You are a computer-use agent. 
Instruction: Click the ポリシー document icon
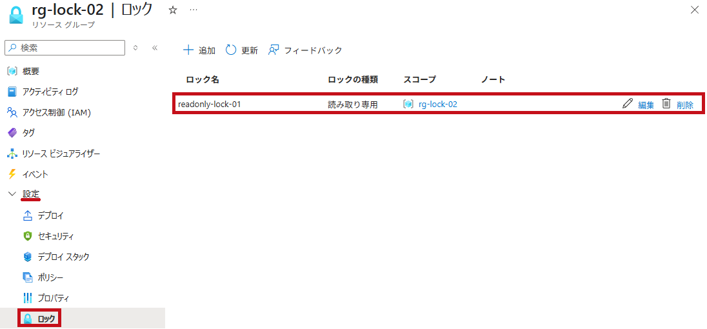pos(28,277)
